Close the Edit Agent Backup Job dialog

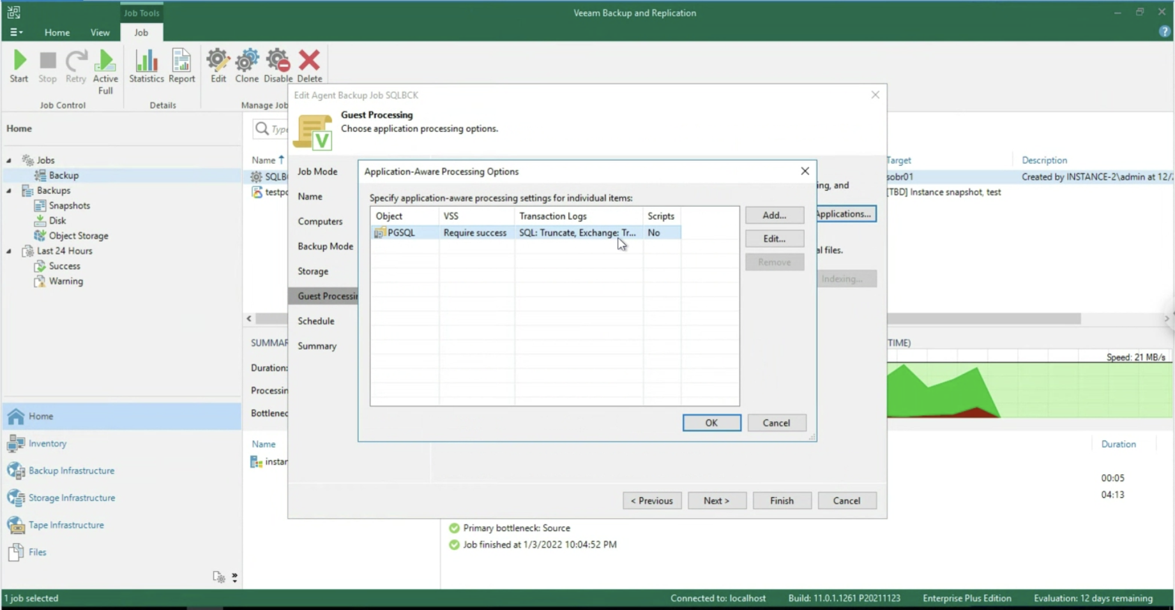click(875, 94)
